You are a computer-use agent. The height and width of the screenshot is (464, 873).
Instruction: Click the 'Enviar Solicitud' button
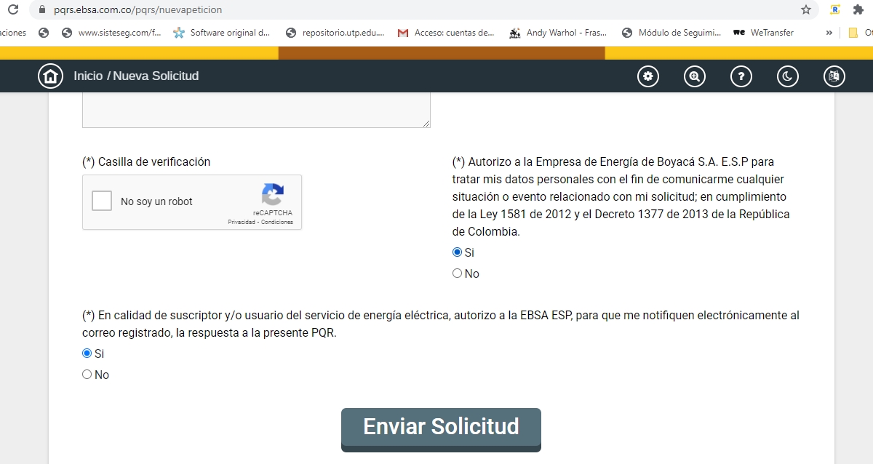click(441, 427)
